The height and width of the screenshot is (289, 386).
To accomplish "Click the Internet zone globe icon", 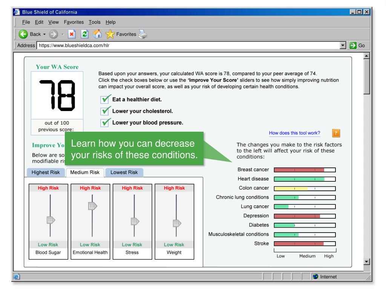I will pyautogui.click(x=316, y=277).
